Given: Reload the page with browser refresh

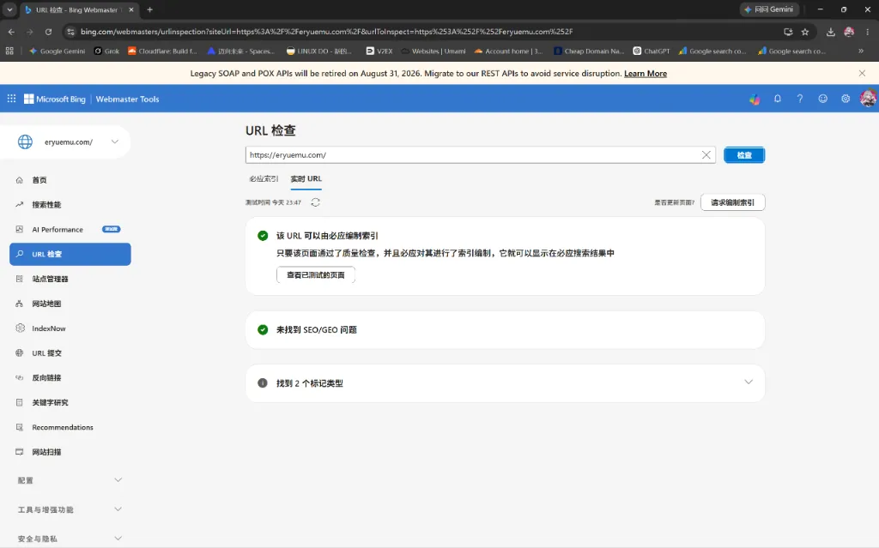Looking at the screenshot, I should coord(48,32).
